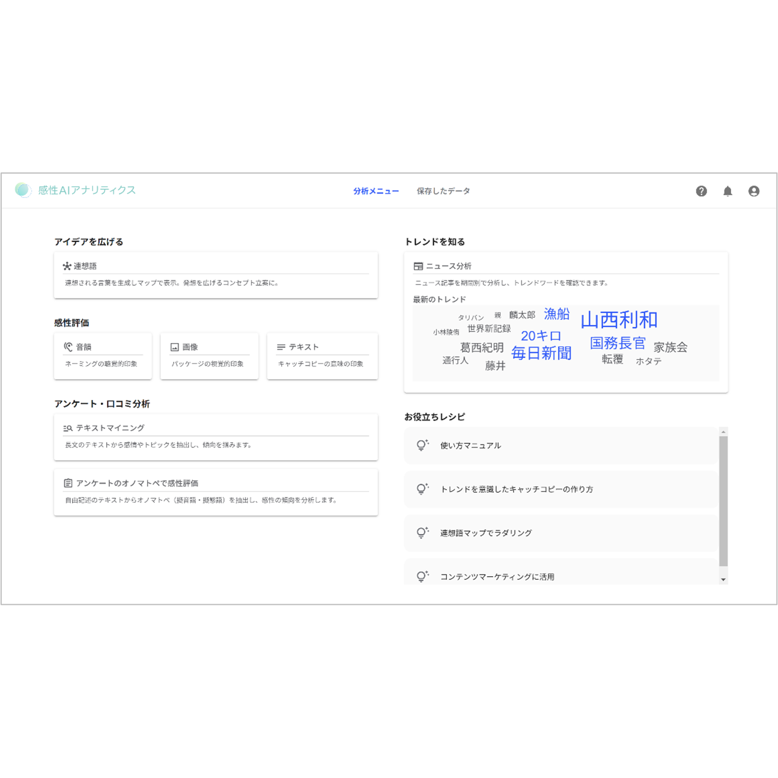Viewport: 778px width, 778px height.
Task: Open the notifications bell icon
Action: click(x=728, y=191)
